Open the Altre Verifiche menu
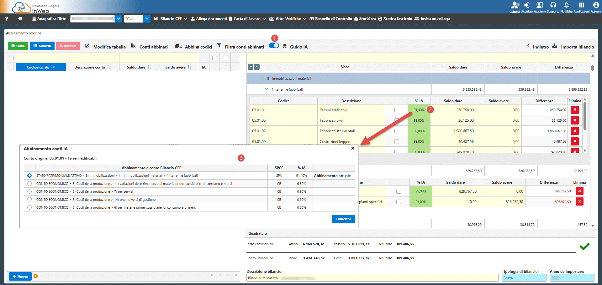The height and width of the screenshot is (285, 602). 288,19
